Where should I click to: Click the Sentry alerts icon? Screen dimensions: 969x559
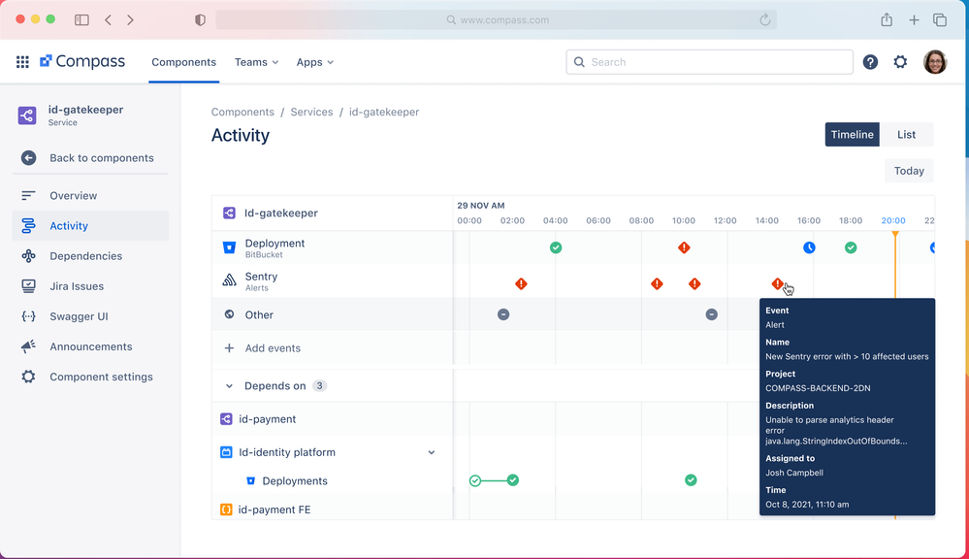point(229,280)
